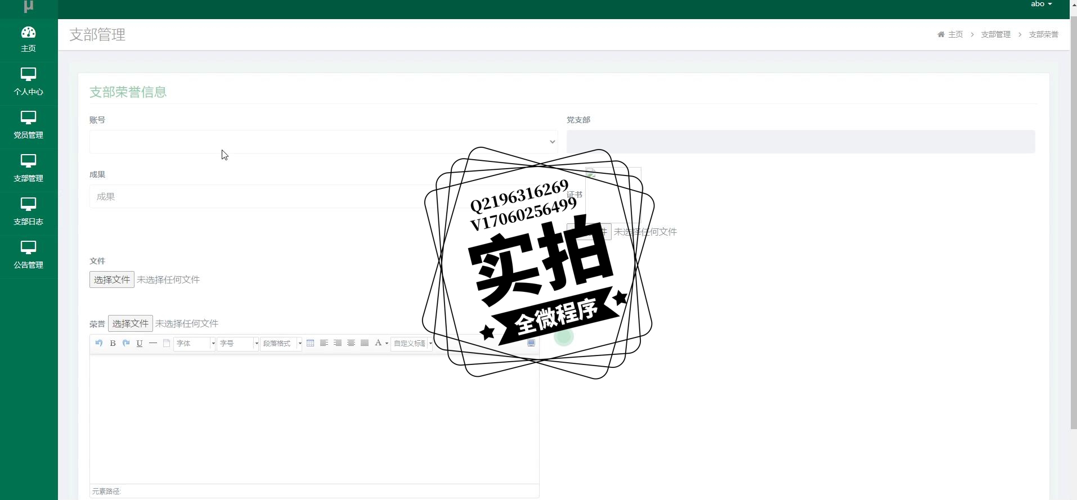Insert a table using the table icon
This screenshot has width=1077, height=500.
tap(311, 343)
